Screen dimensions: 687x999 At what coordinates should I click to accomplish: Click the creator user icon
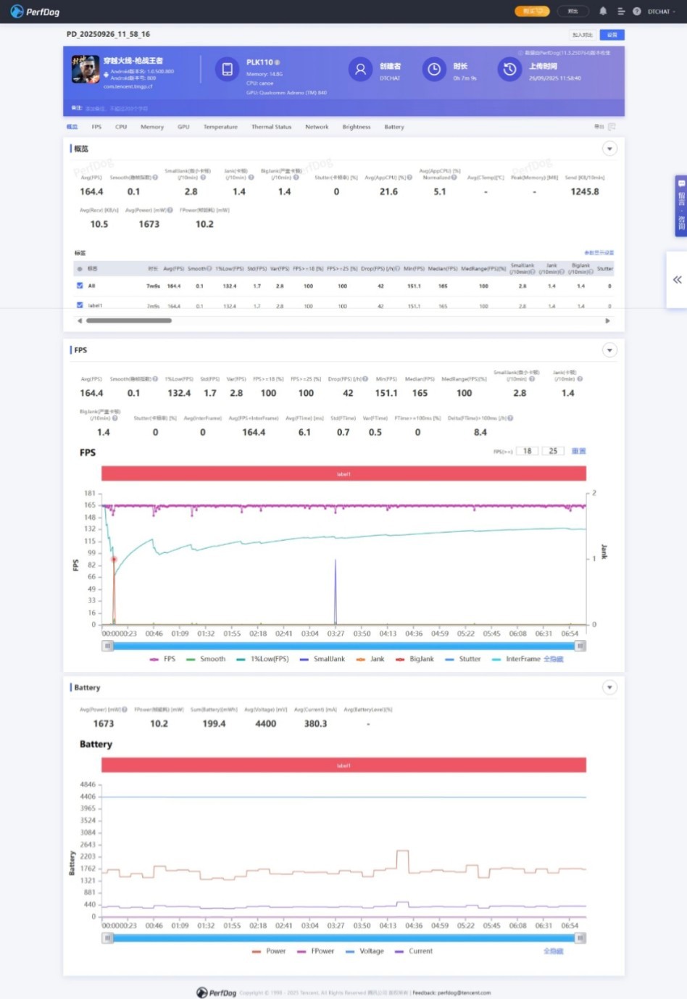[360, 70]
